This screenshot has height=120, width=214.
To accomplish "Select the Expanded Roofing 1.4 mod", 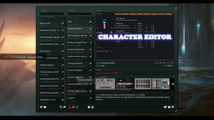I will tap(52, 31).
